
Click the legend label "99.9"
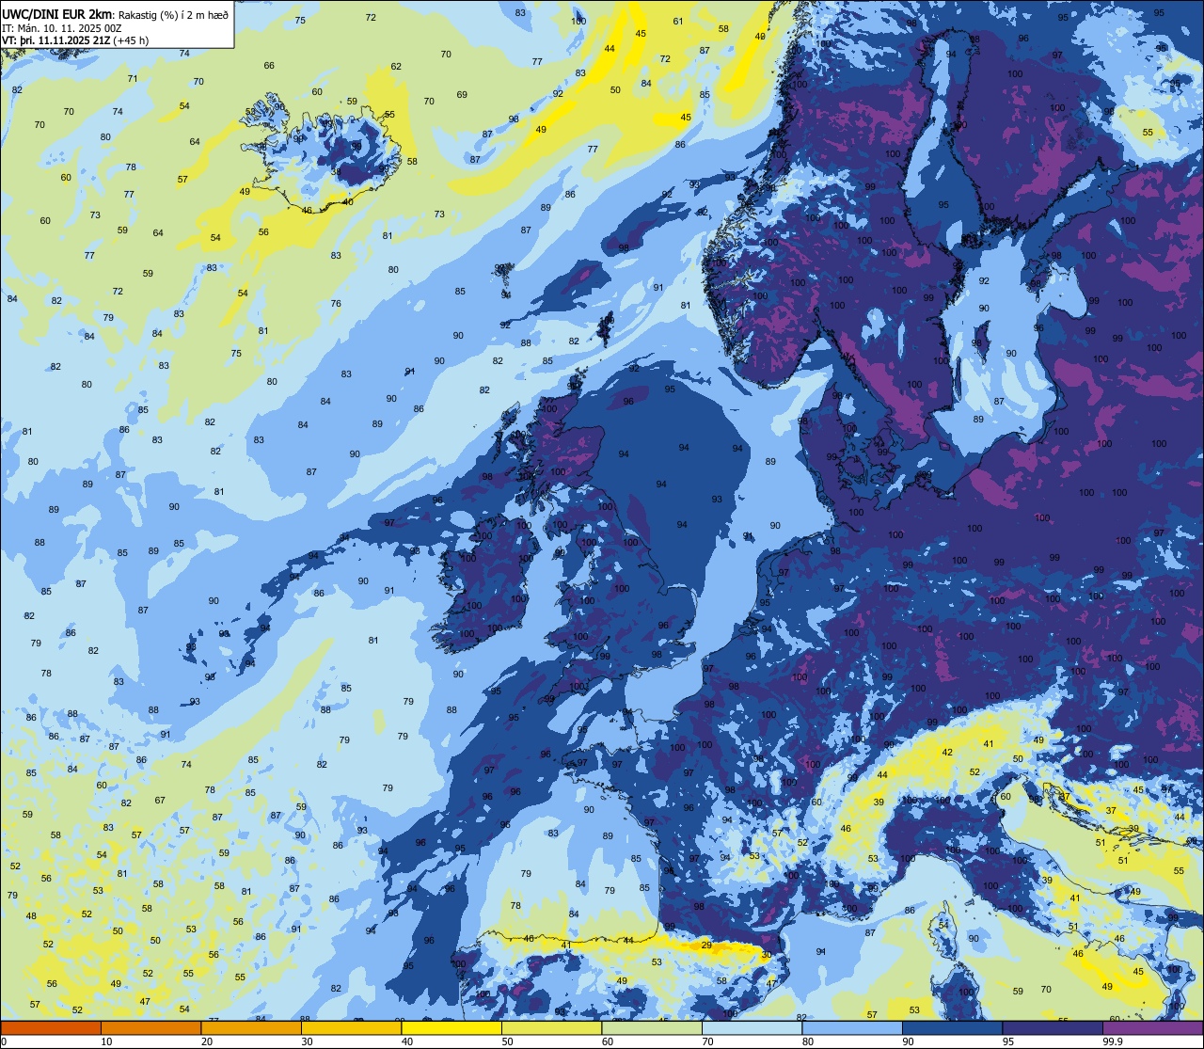[1114, 1041]
